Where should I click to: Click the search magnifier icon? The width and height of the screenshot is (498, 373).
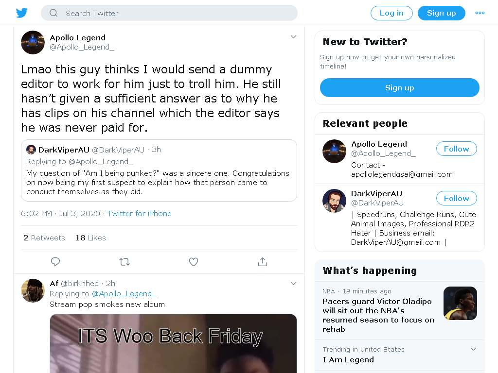53,13
